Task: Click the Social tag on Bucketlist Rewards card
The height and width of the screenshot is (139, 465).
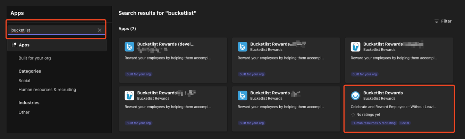Action: (405, 123)
